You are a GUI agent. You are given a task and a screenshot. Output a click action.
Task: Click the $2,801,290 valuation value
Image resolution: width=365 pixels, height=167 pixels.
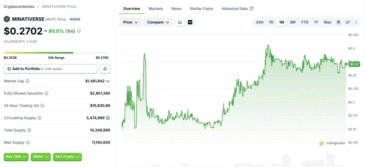pos(100,93)
